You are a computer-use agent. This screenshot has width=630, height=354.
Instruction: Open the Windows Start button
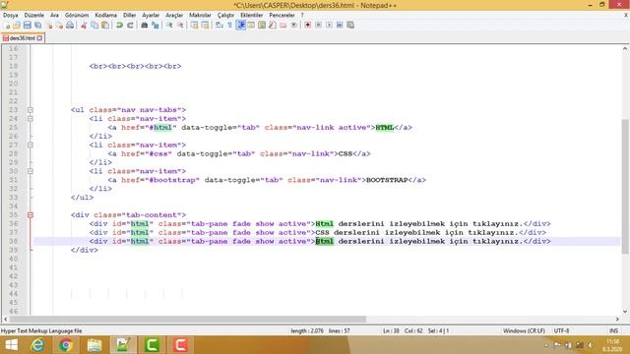[11, 345]
